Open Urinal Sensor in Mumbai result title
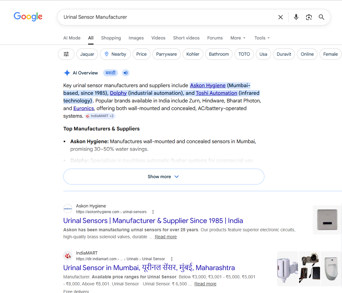Screen dimensions: 342x293 149,268
